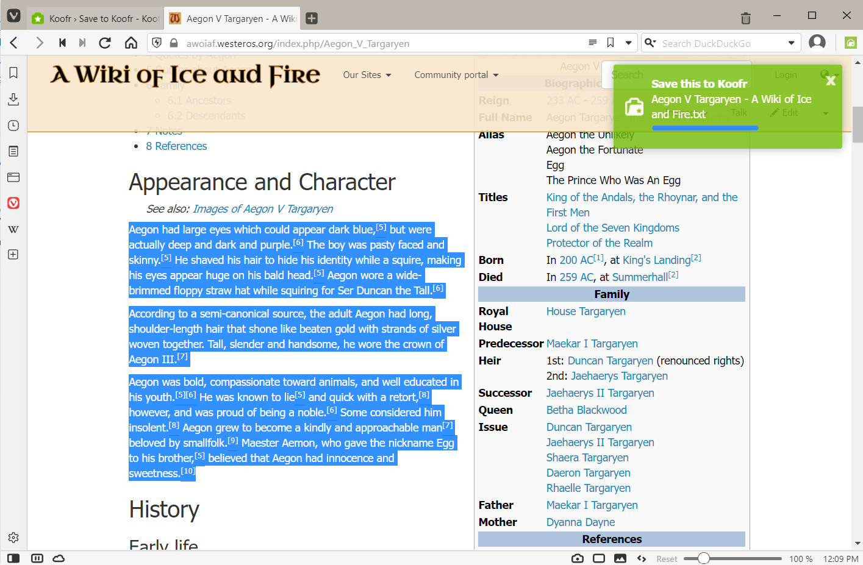Click the Search DuckDuckGo field
The height and width of the screenshot is (565, 863).
click(x=721, y=43)
